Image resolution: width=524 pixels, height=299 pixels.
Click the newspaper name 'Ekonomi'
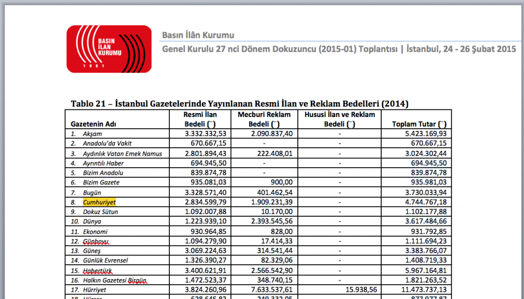(95, 232)
